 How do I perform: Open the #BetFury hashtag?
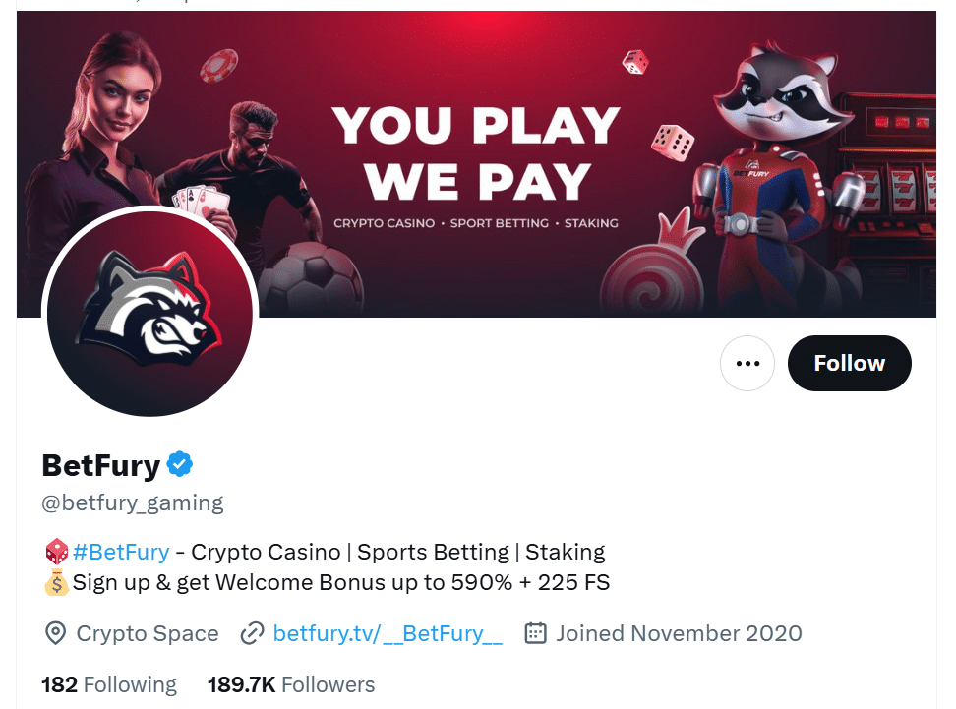pyautogui.click(x=122, y=551)
